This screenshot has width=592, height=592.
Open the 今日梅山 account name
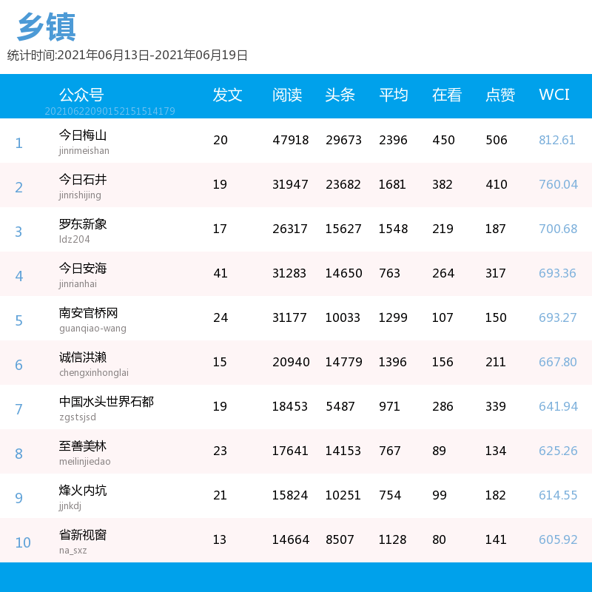pyautogui.click(x=83, y=135)
